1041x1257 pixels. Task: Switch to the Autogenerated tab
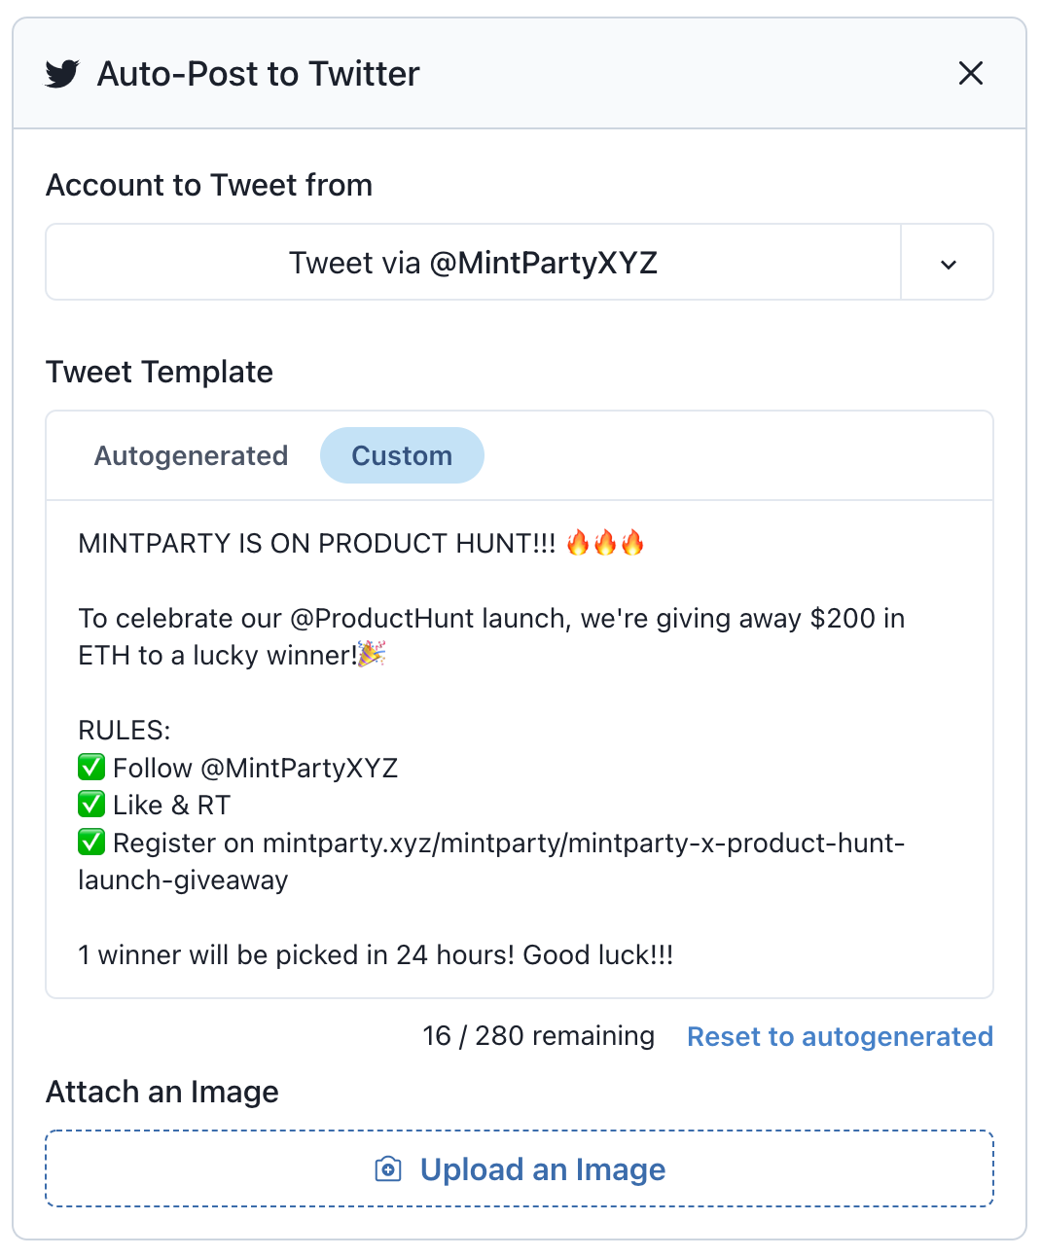191,455
